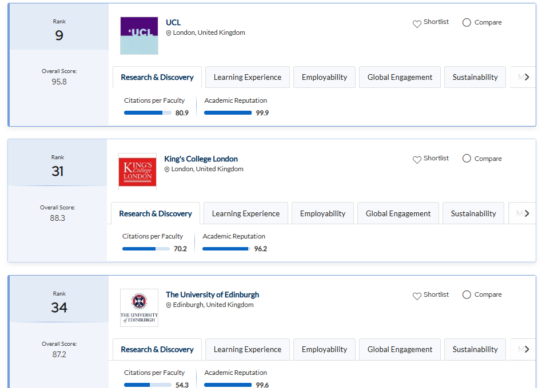
Task: Open King's College London's Employability tab
Action: click(x=323, y=213)
